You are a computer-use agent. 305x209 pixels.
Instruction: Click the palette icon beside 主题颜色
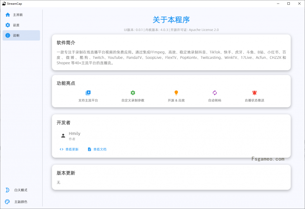tap(7, 202)
